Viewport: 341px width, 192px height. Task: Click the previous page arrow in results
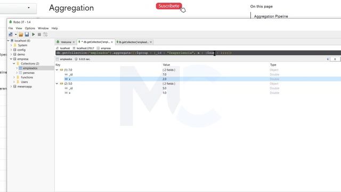click(x=328, y=59)
